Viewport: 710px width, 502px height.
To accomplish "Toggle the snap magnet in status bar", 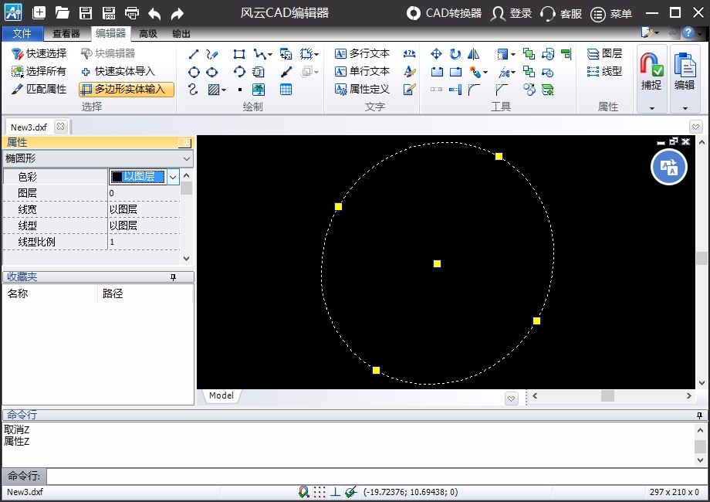I will point(304,492).
